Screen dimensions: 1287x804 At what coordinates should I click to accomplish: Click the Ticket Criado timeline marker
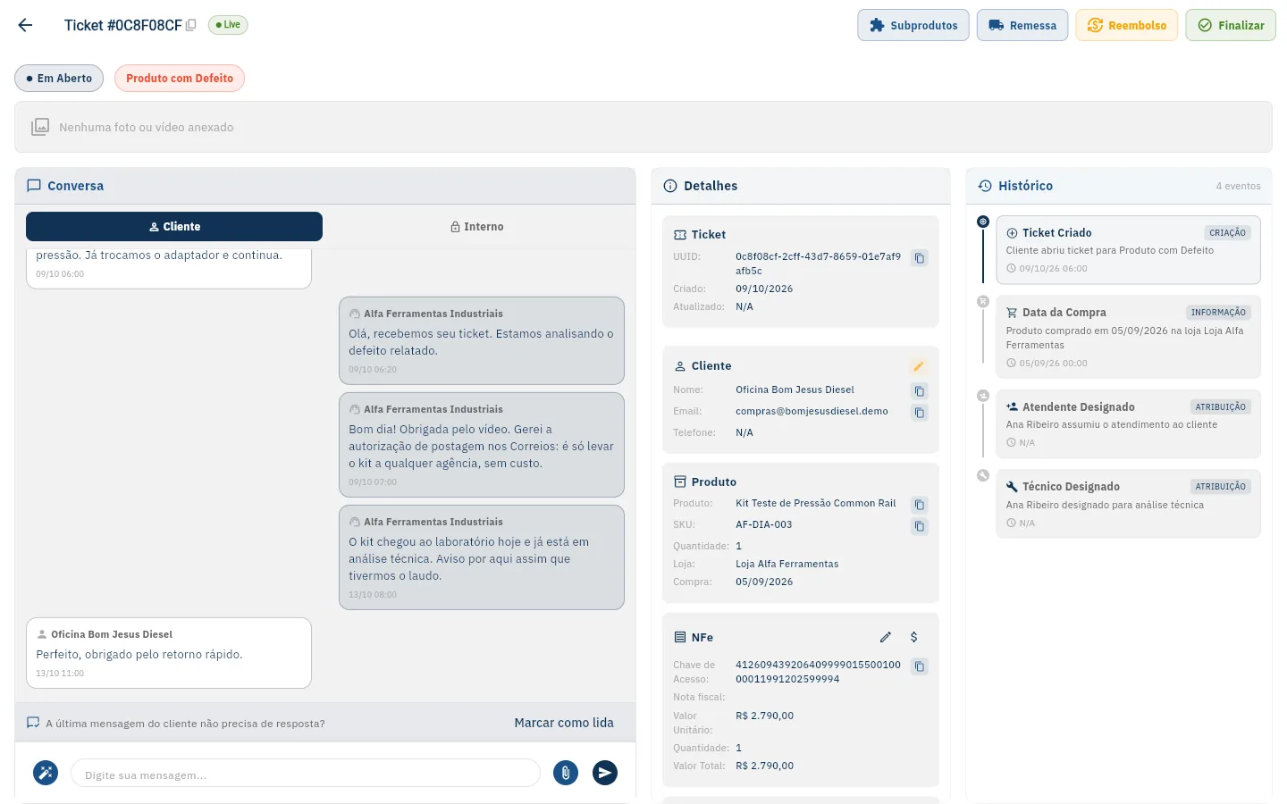[x=983, y=222]
